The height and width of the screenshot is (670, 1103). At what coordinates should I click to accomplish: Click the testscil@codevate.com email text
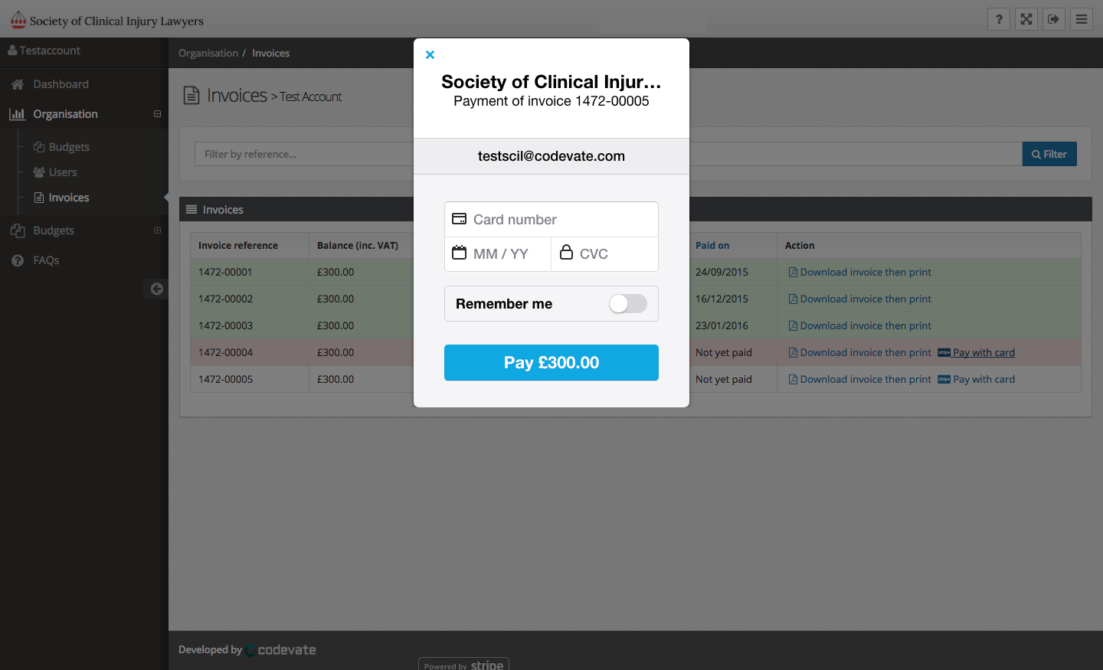(x=551, y=156)
